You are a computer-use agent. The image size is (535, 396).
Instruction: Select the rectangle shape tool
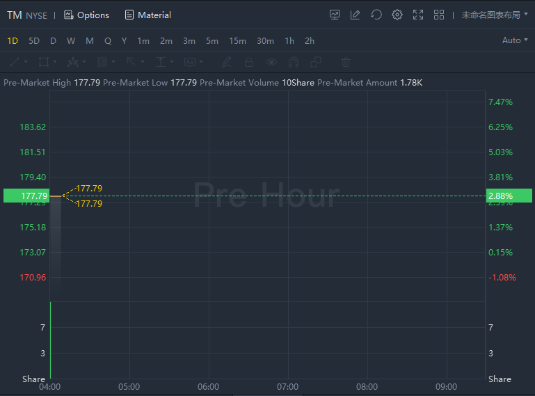[x=44, y=62]
